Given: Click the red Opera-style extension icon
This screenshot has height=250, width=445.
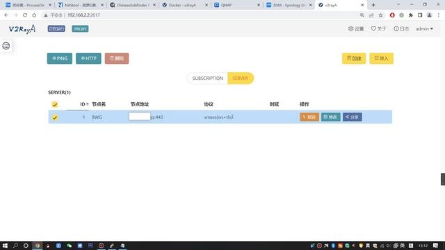Looking at the screenshot, I should [x=392, y=15].
